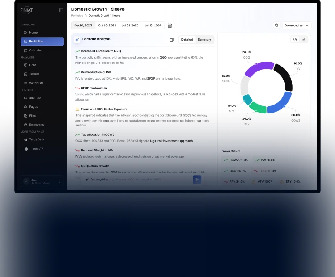
Task: Click warning icon beside Focus on QQQ's Sector
Action: (77, 109)
